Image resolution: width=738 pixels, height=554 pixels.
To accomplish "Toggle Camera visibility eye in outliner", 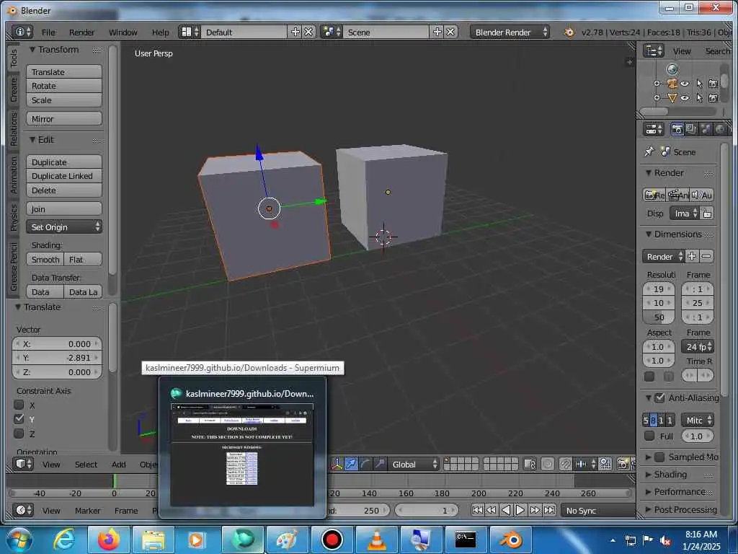I will [685, 84].
